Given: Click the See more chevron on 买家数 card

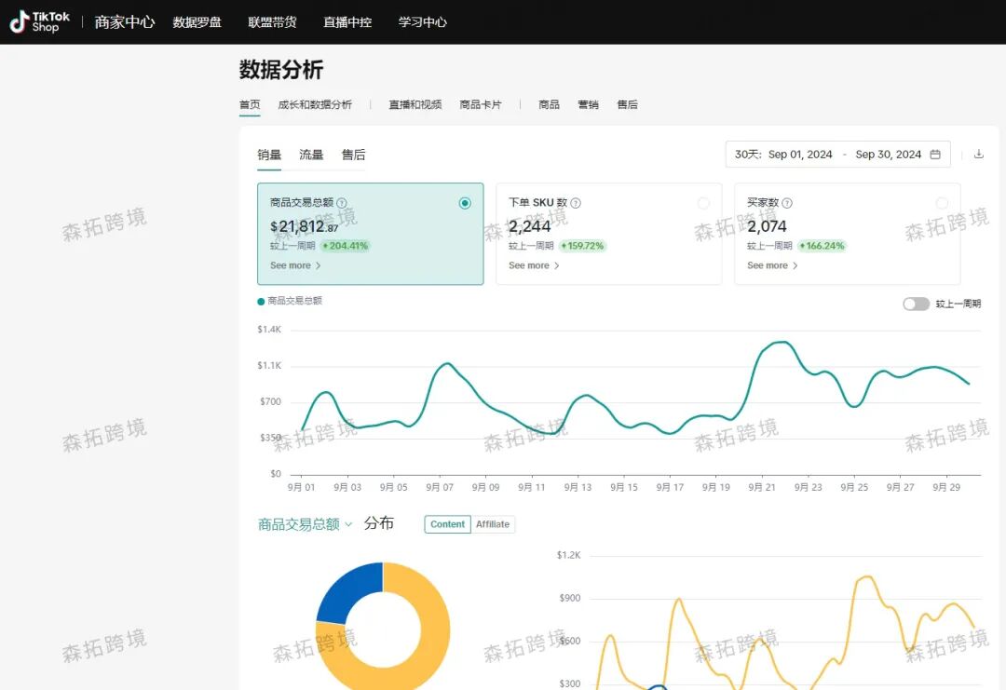Looking at the screenshot, I should (x=770, y=265).
